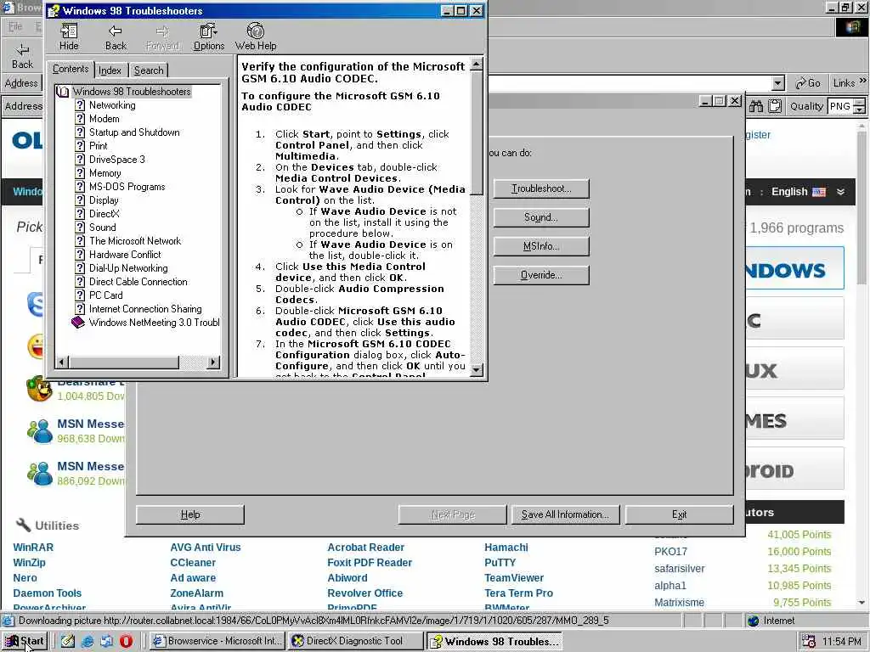This screenshot has height=652, width=870.
Task: Click the binoculars icon beside Quality
Action: [755, 106]
